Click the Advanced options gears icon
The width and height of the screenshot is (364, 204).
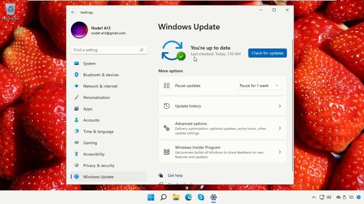167,128
